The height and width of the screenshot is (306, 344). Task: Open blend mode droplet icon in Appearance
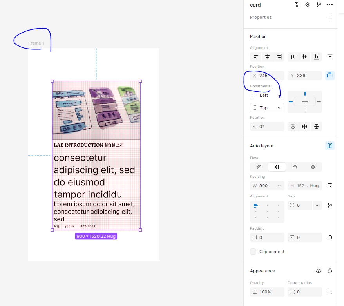tap(330, 271)
